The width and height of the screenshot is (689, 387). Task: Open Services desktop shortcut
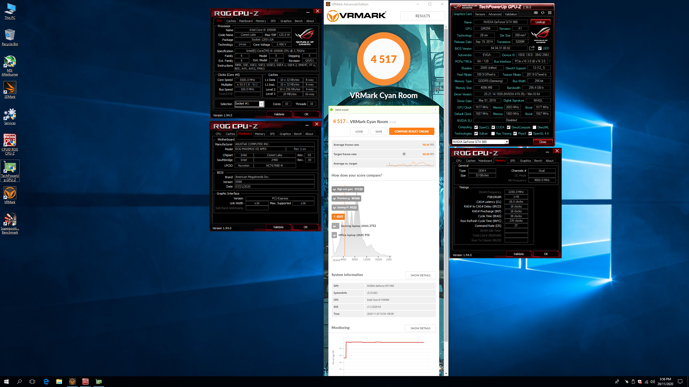(x=10, y=116)
